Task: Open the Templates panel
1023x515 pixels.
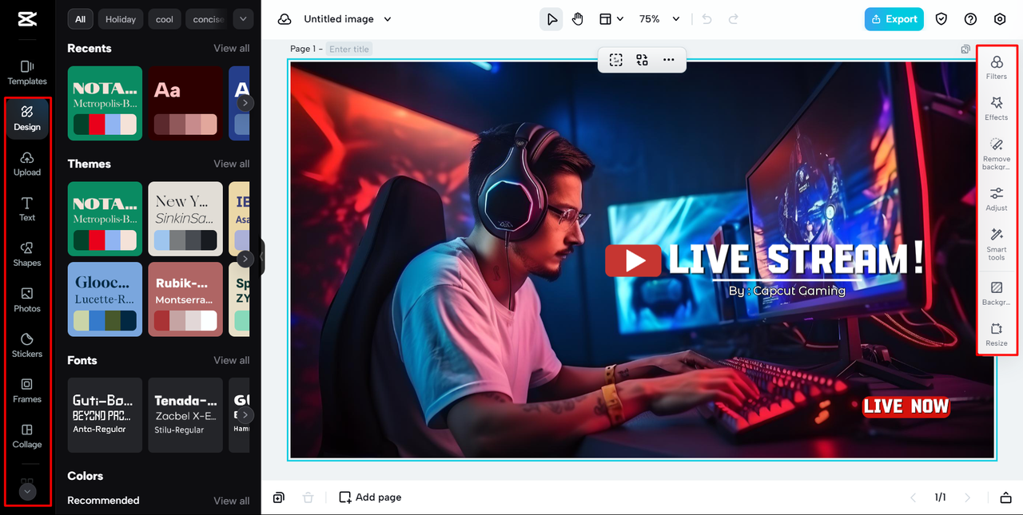Action: pyautogui.click(x=27, y=73)
